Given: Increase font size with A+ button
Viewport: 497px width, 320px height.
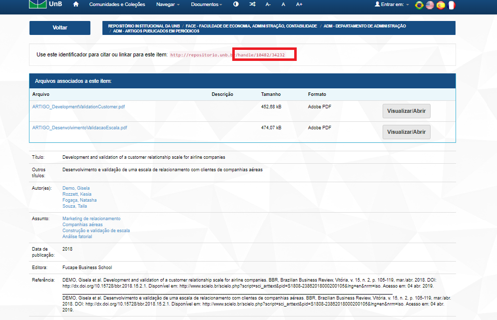Looking at the screenshot, I should 299,4.
